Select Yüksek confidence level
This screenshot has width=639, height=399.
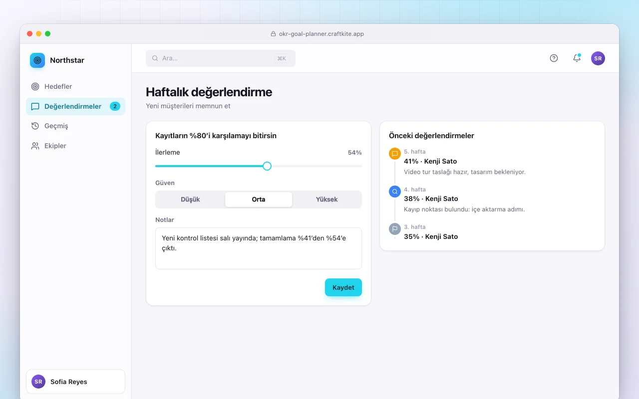tap(326, 199)
